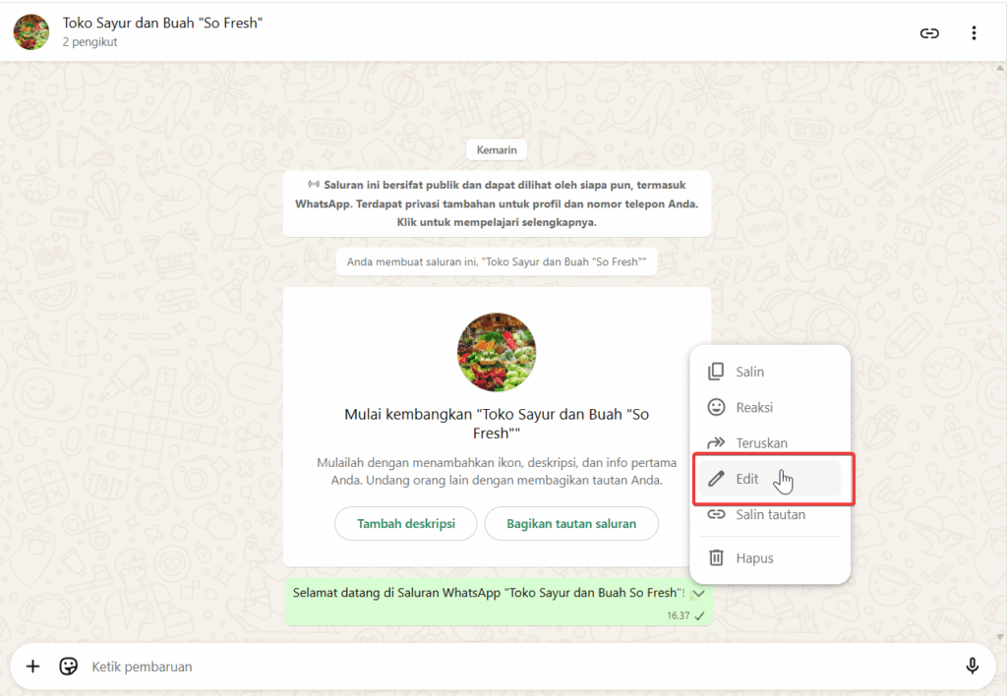The width and height of the screenshot is (1007, 696).
Task: Click the Bagikan tautan saluran button
Action: (571, 524)
